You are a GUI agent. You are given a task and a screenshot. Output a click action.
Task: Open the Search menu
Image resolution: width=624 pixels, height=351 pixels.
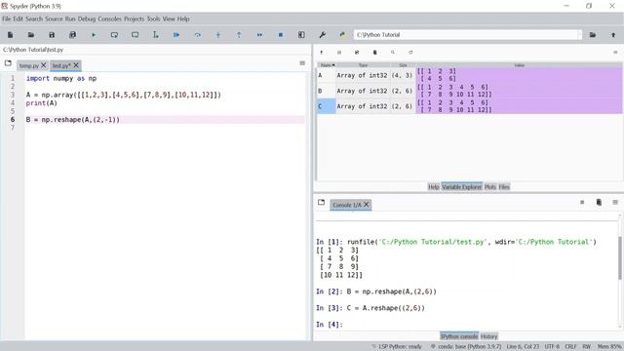(x=34, y=19)
